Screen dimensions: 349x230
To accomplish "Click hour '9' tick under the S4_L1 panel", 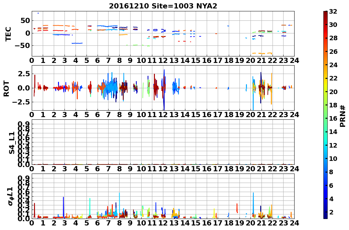I will tap(130, 169).
